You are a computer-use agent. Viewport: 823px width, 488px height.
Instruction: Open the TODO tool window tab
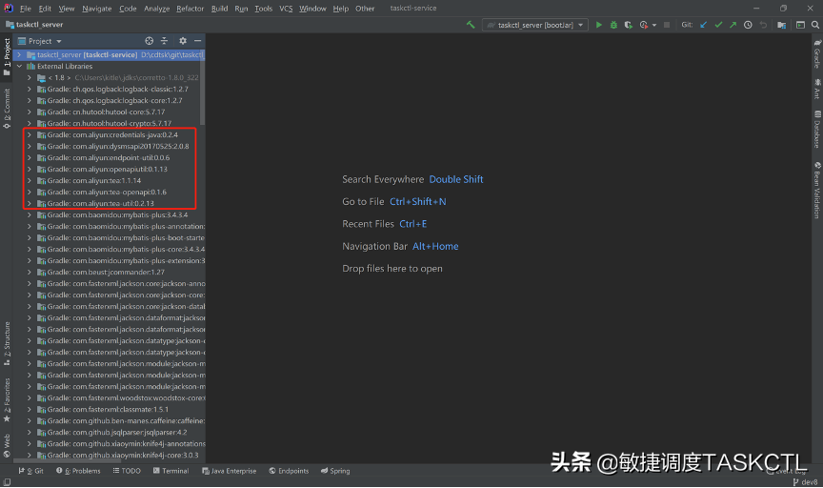pyautogui.click(x=127, y=471)
